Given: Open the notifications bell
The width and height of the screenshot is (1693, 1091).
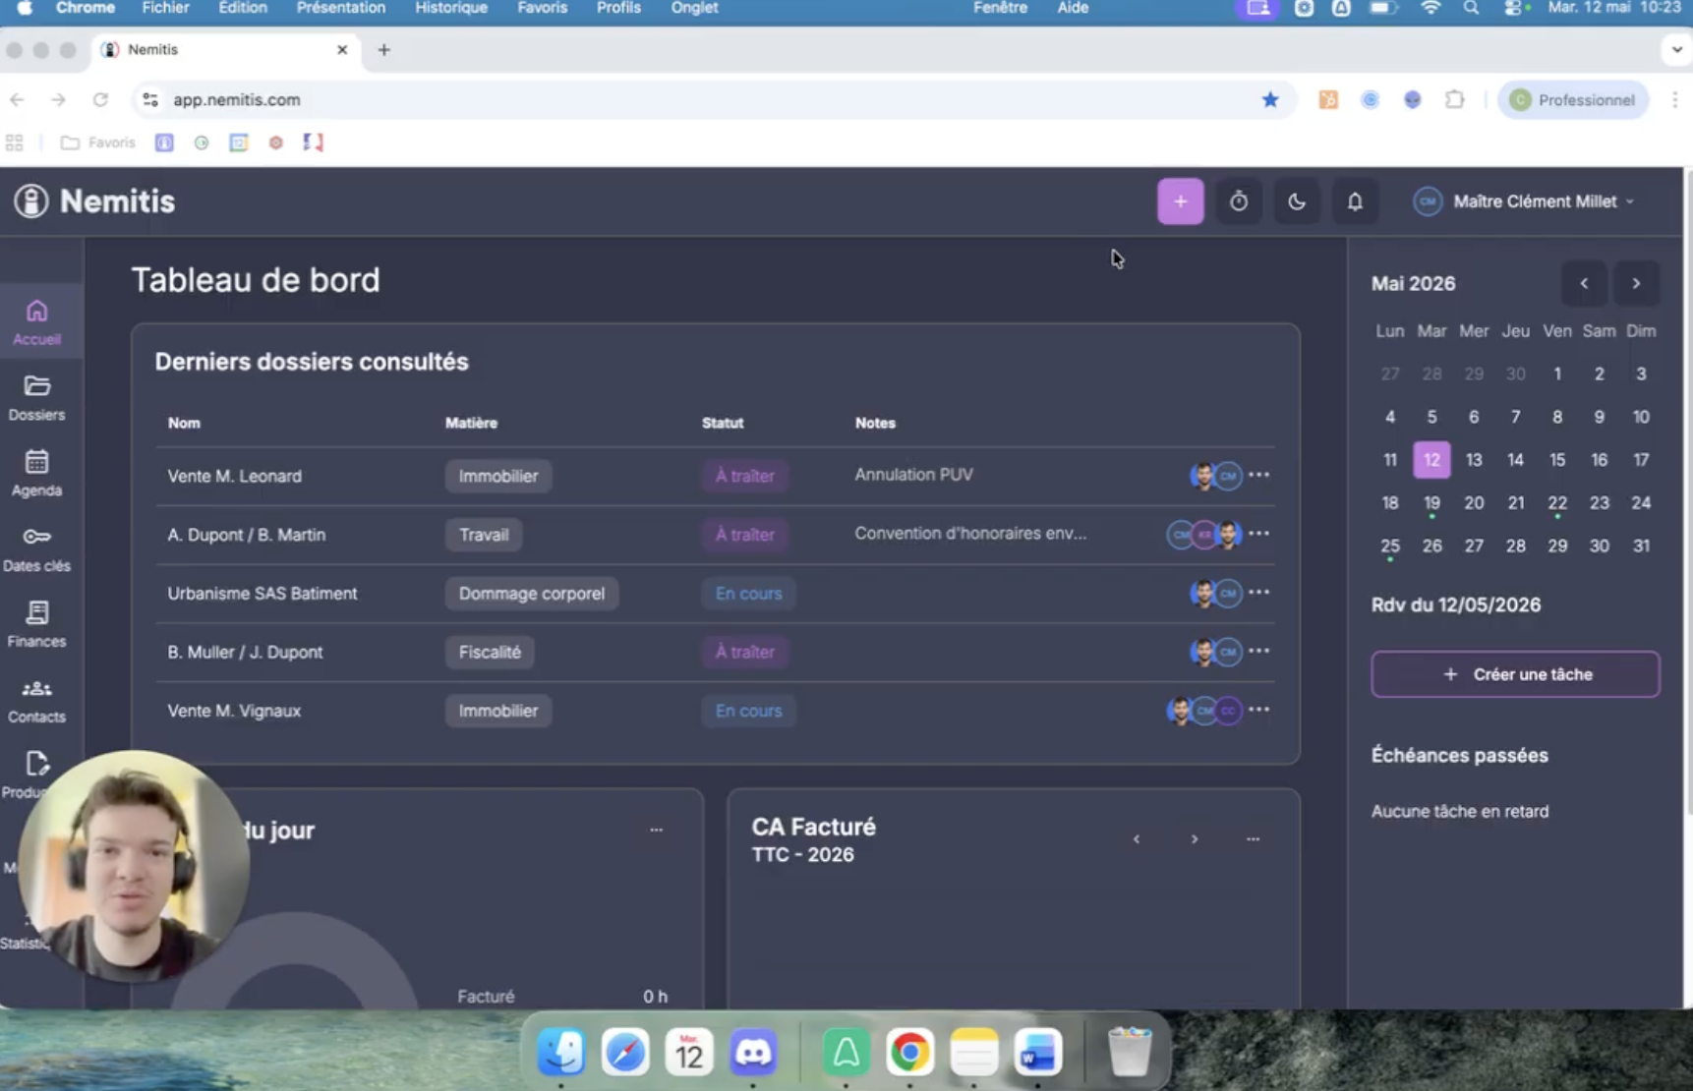Looking at the screenshot, I should pos(1354,201).
